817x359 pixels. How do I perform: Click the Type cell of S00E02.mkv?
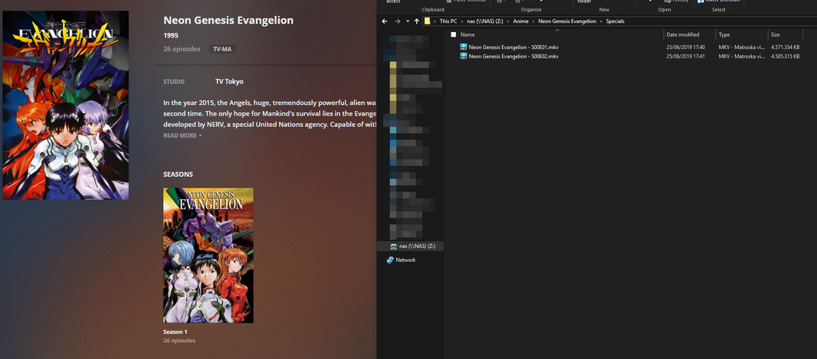click(x=741, y=56)
